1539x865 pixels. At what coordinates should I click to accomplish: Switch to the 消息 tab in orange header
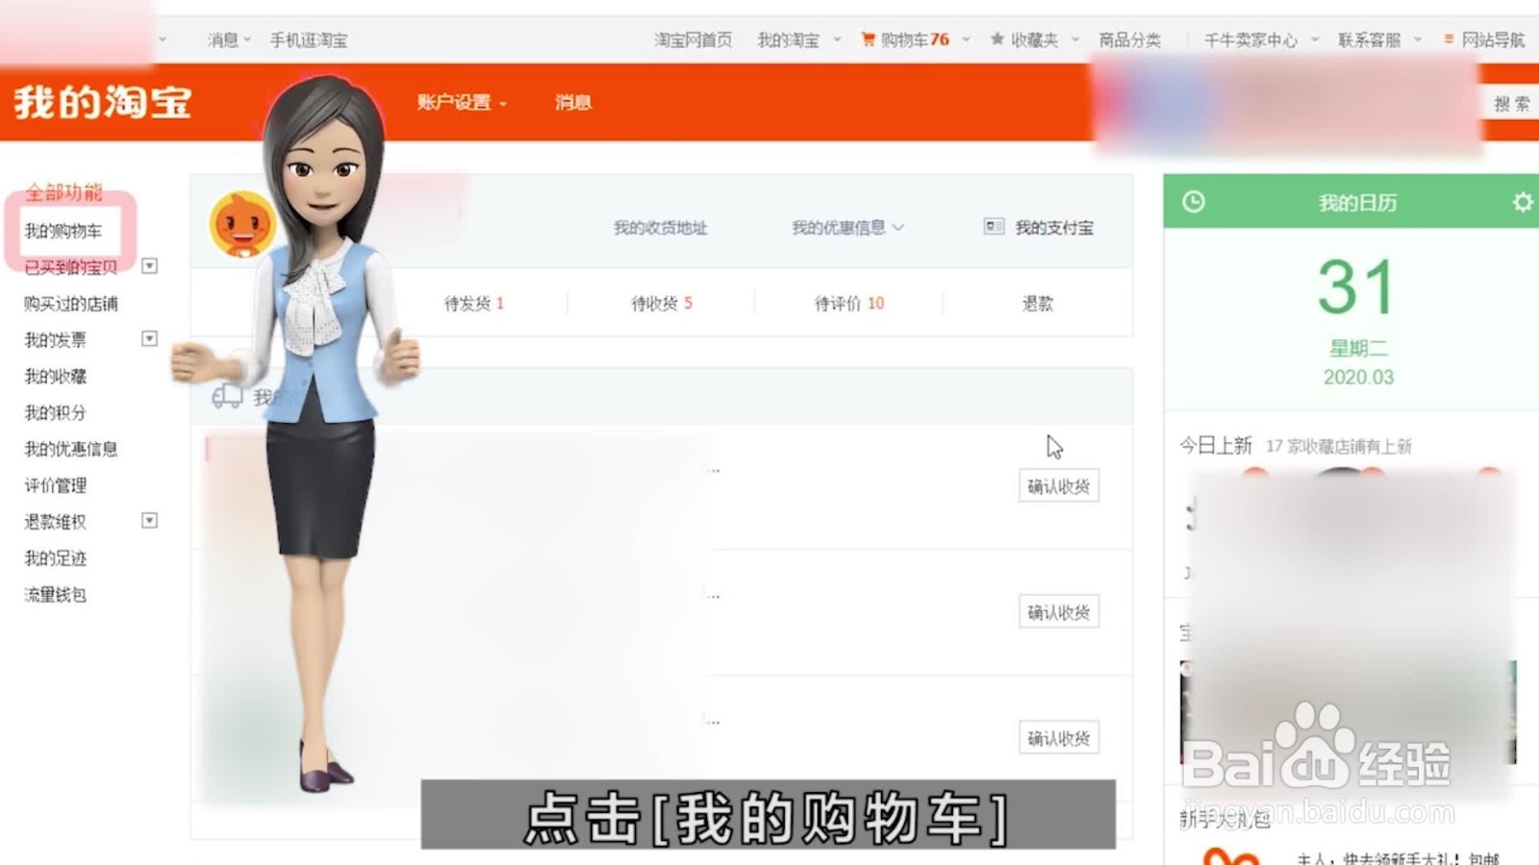(571, 102)
